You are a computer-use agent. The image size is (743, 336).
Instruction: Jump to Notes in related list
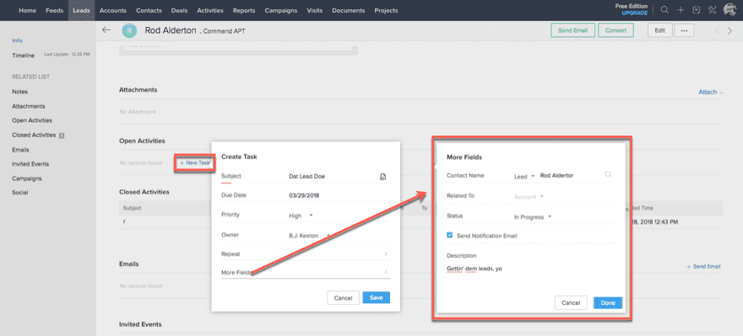pyautogui.click(x=20, y=92)
